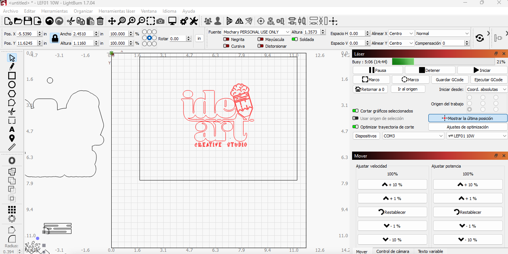
Task: Toggle the aspect ratio lock icon
Action: coord(55,38)
